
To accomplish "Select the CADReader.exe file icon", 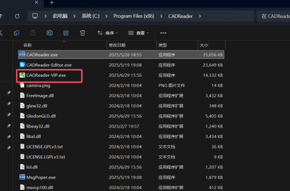I will tap(22, 55).
